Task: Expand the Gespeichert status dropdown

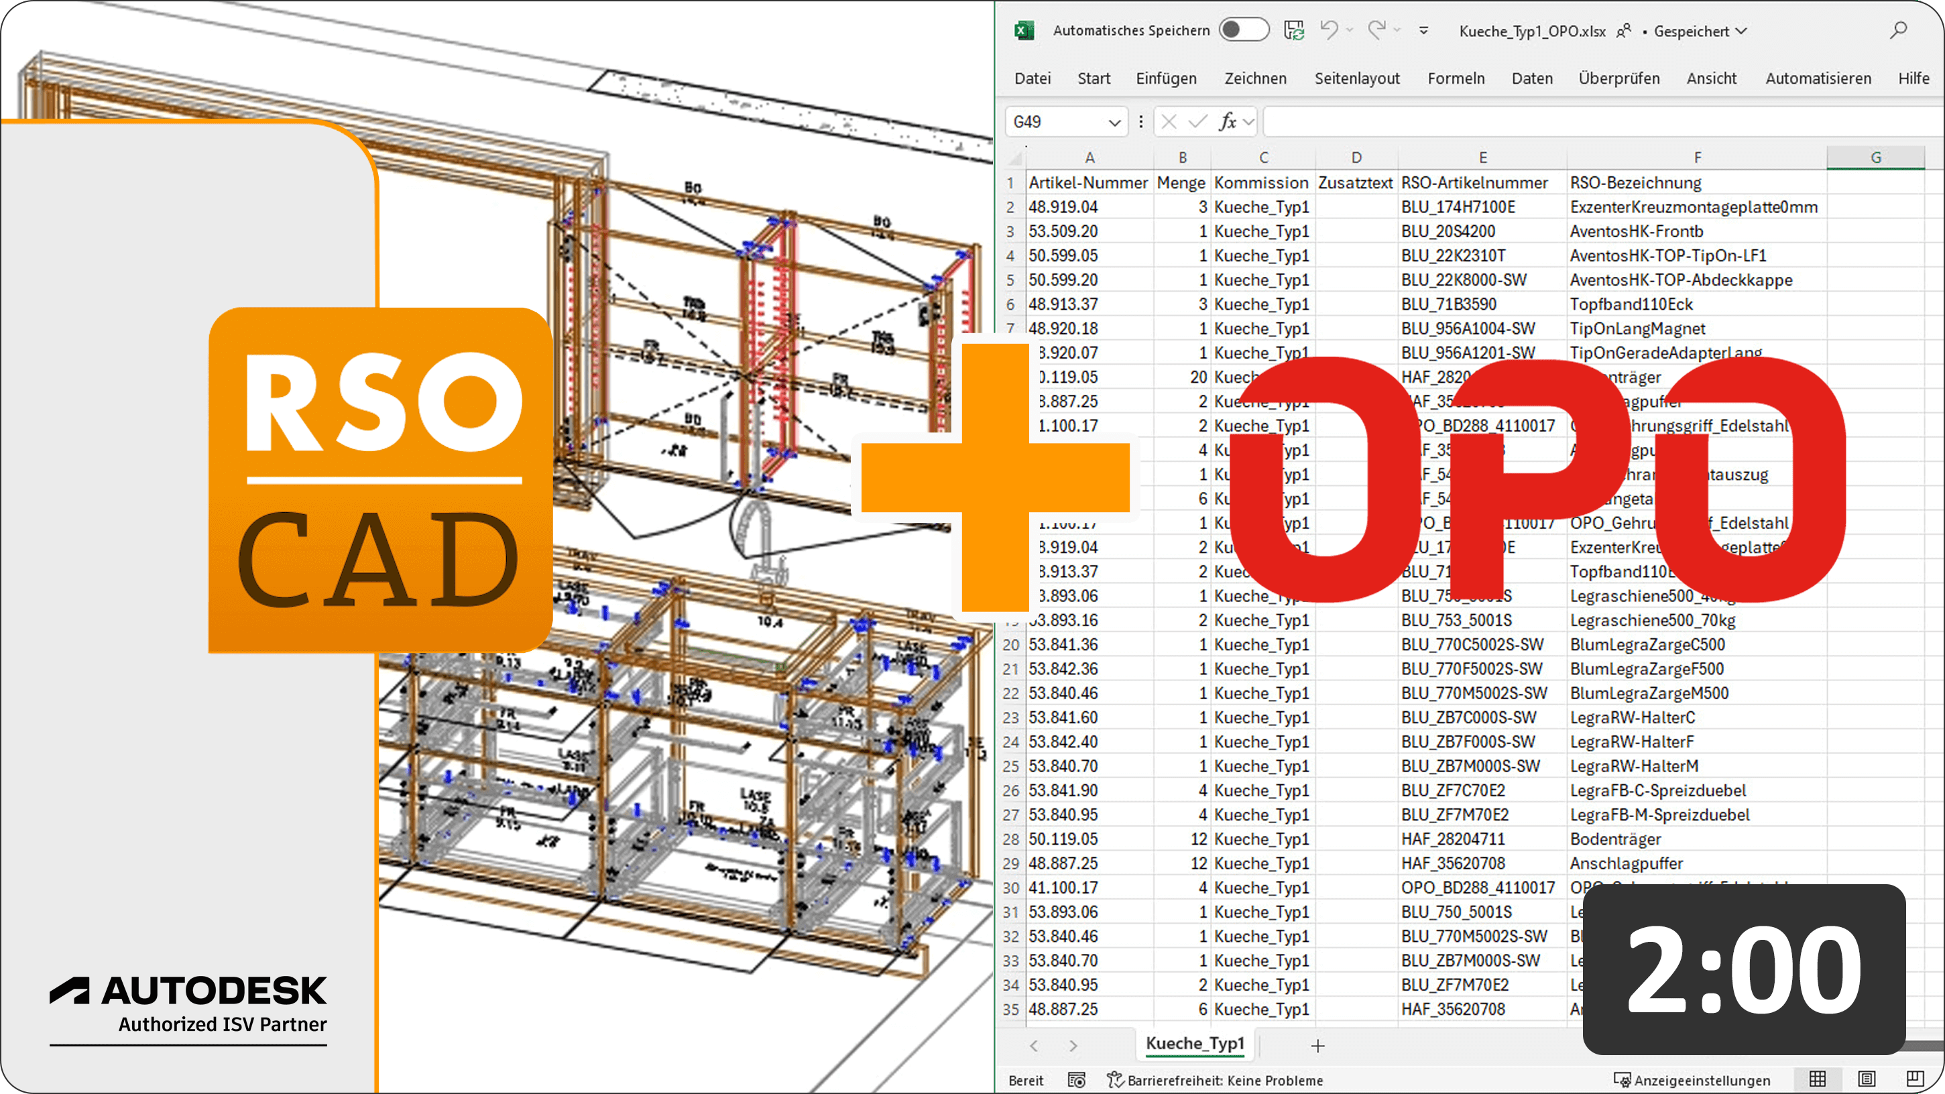Action: coord(1741,31)
